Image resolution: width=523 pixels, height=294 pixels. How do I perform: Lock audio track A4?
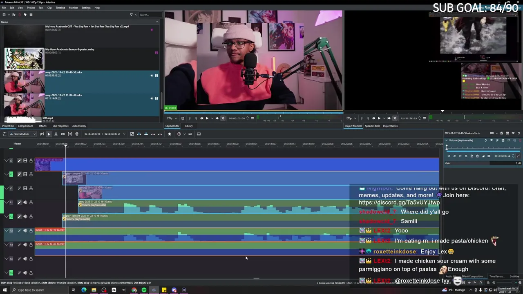pyautogui.click(x=31, y=245)
